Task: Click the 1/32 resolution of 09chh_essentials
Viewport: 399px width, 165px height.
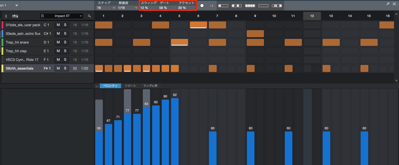Action: pos(85,68)
